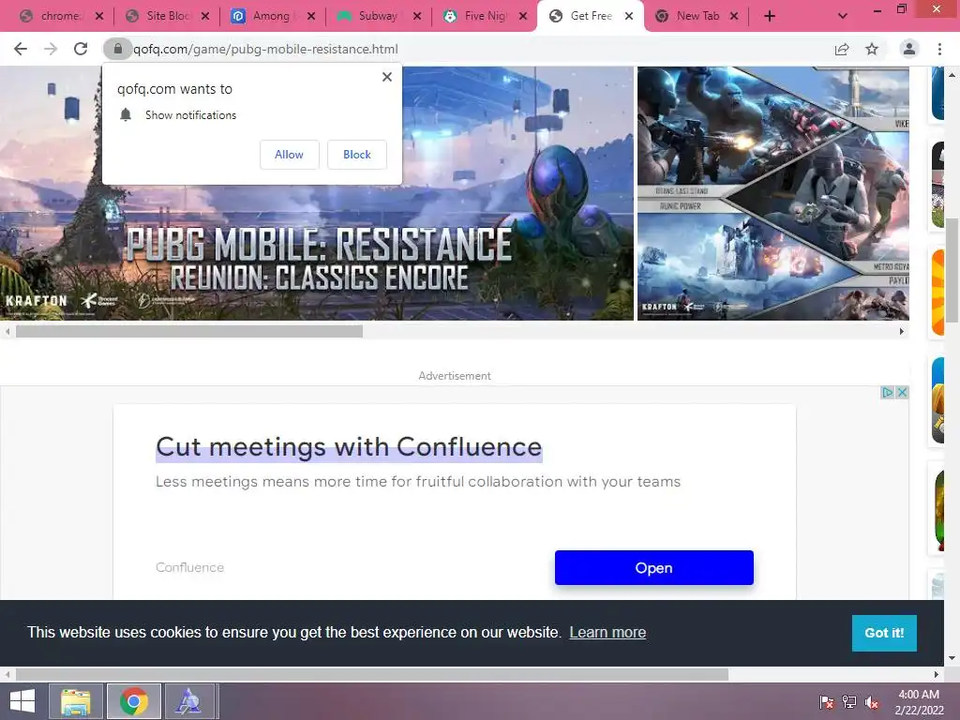This screenshot has width=960, height=720.
Task: Open the Confluence ad headline
Action: point(349,447)
